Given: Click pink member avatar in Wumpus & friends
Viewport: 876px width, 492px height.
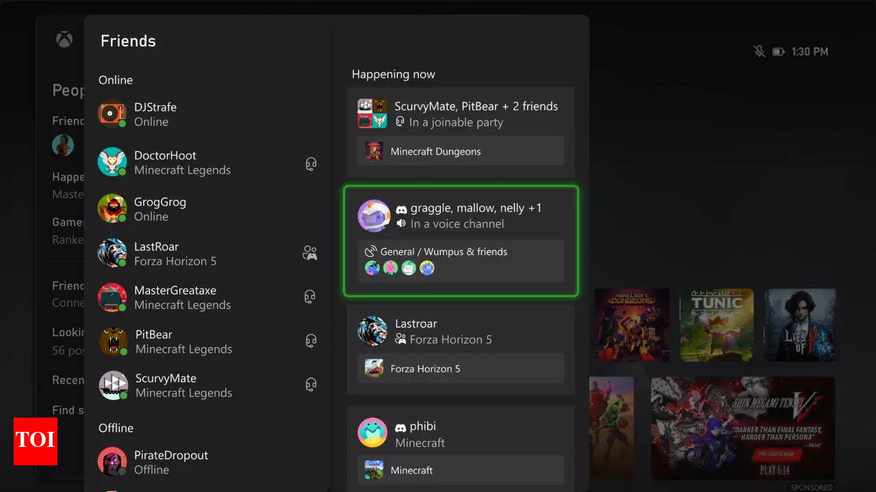Looking at the screenshot, I should 391,268.
